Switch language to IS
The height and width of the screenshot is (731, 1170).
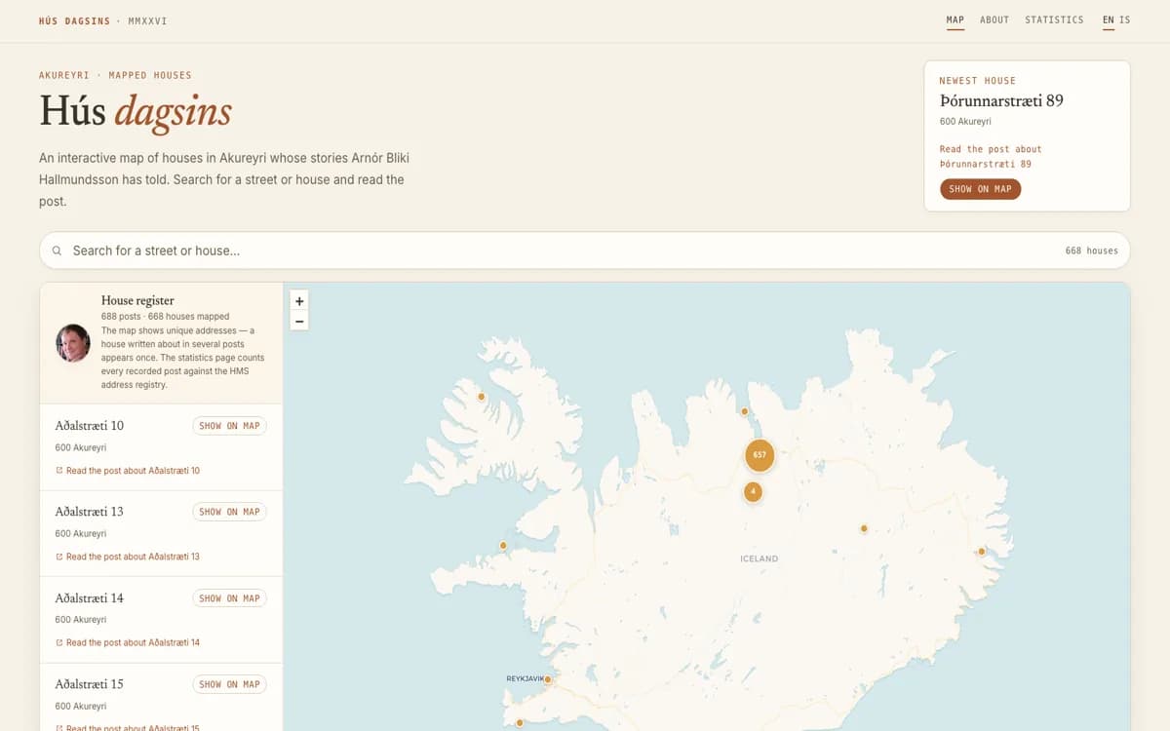[1125, 19]
